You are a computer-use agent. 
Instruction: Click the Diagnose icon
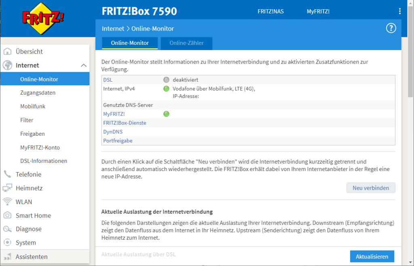pyautogui.click(x=7, y=229)
